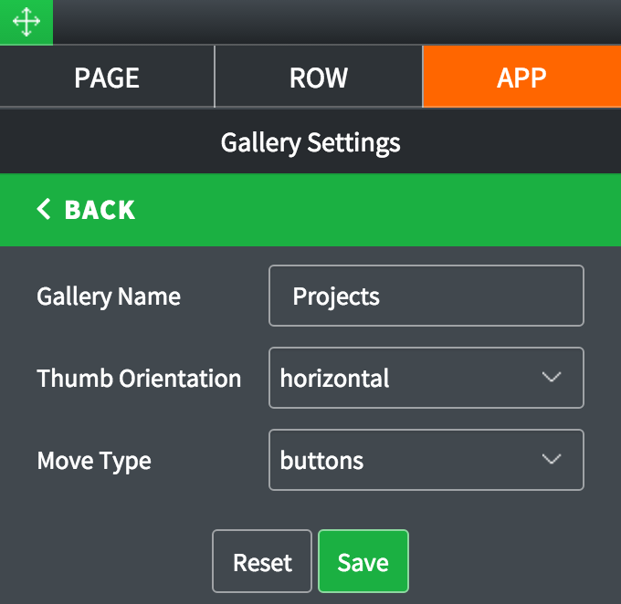Open the Move Type dropdown
The height and width of the screenshot is (604, 621).
(426, 460)
